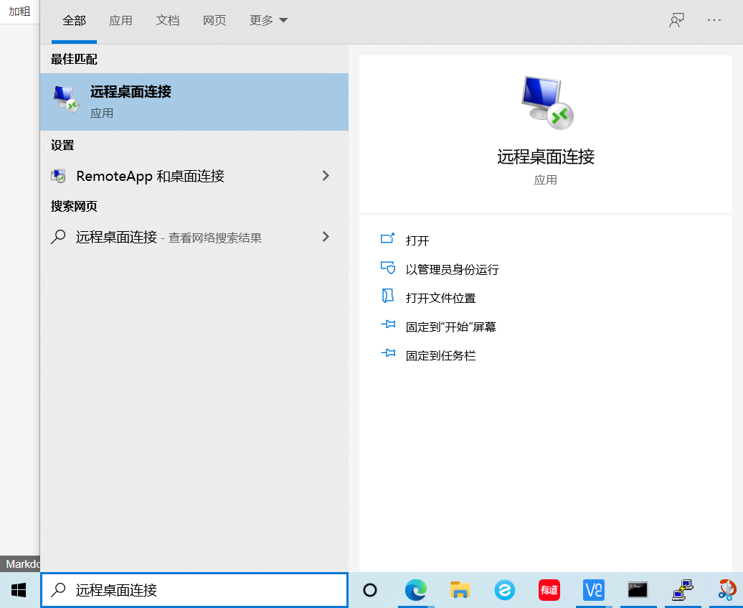743x608 pixels.
Task: Open VNC viewer icon on taskbar
Action: (x=593, y=590)
